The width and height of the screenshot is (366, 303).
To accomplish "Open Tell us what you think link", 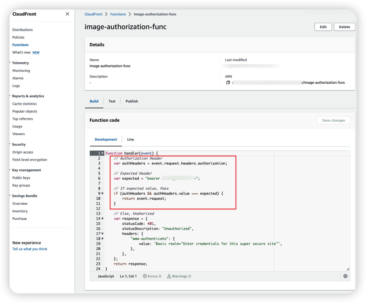I will point(30,249).
